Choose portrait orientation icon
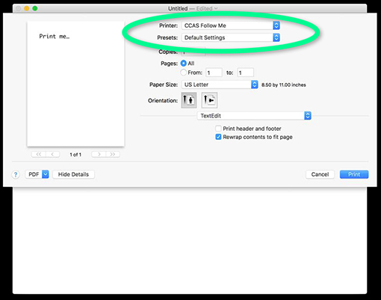The width and height of the screenshot is (381, 300). [x=189, y=100]
